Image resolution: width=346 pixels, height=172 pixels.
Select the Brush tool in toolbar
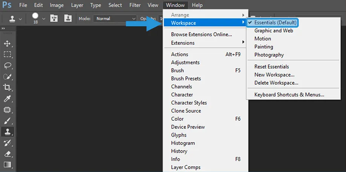tap(7, 121)
